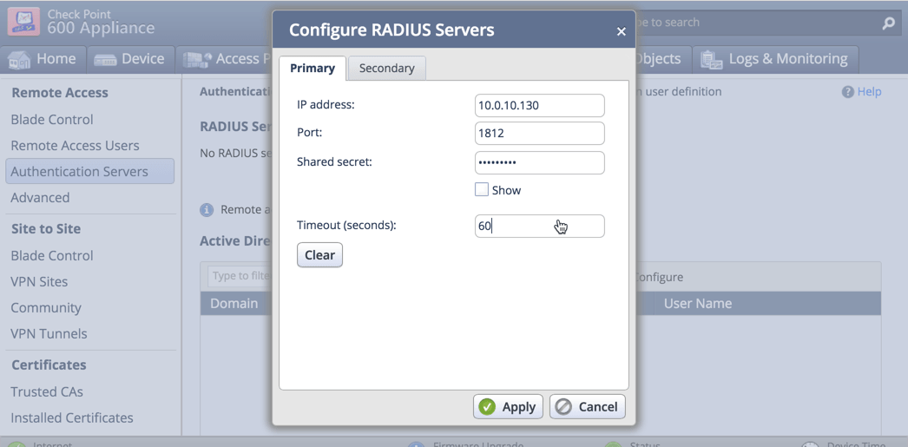This screenshot has width=908, height=447.
Task: Click the Access Policy tab icon
Action: coord(197,60)
